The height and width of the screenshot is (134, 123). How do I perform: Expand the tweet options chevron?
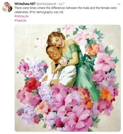(119, 4)
